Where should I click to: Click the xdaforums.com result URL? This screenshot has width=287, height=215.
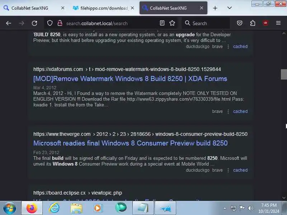pyautogui.click(x=127, y=69)
